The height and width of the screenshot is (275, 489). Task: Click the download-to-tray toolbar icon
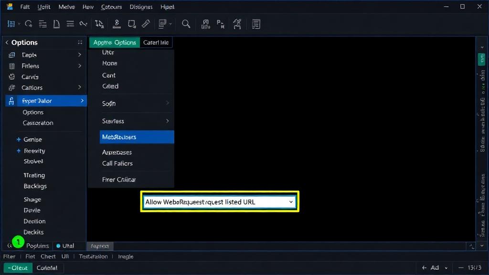(117, 24)
